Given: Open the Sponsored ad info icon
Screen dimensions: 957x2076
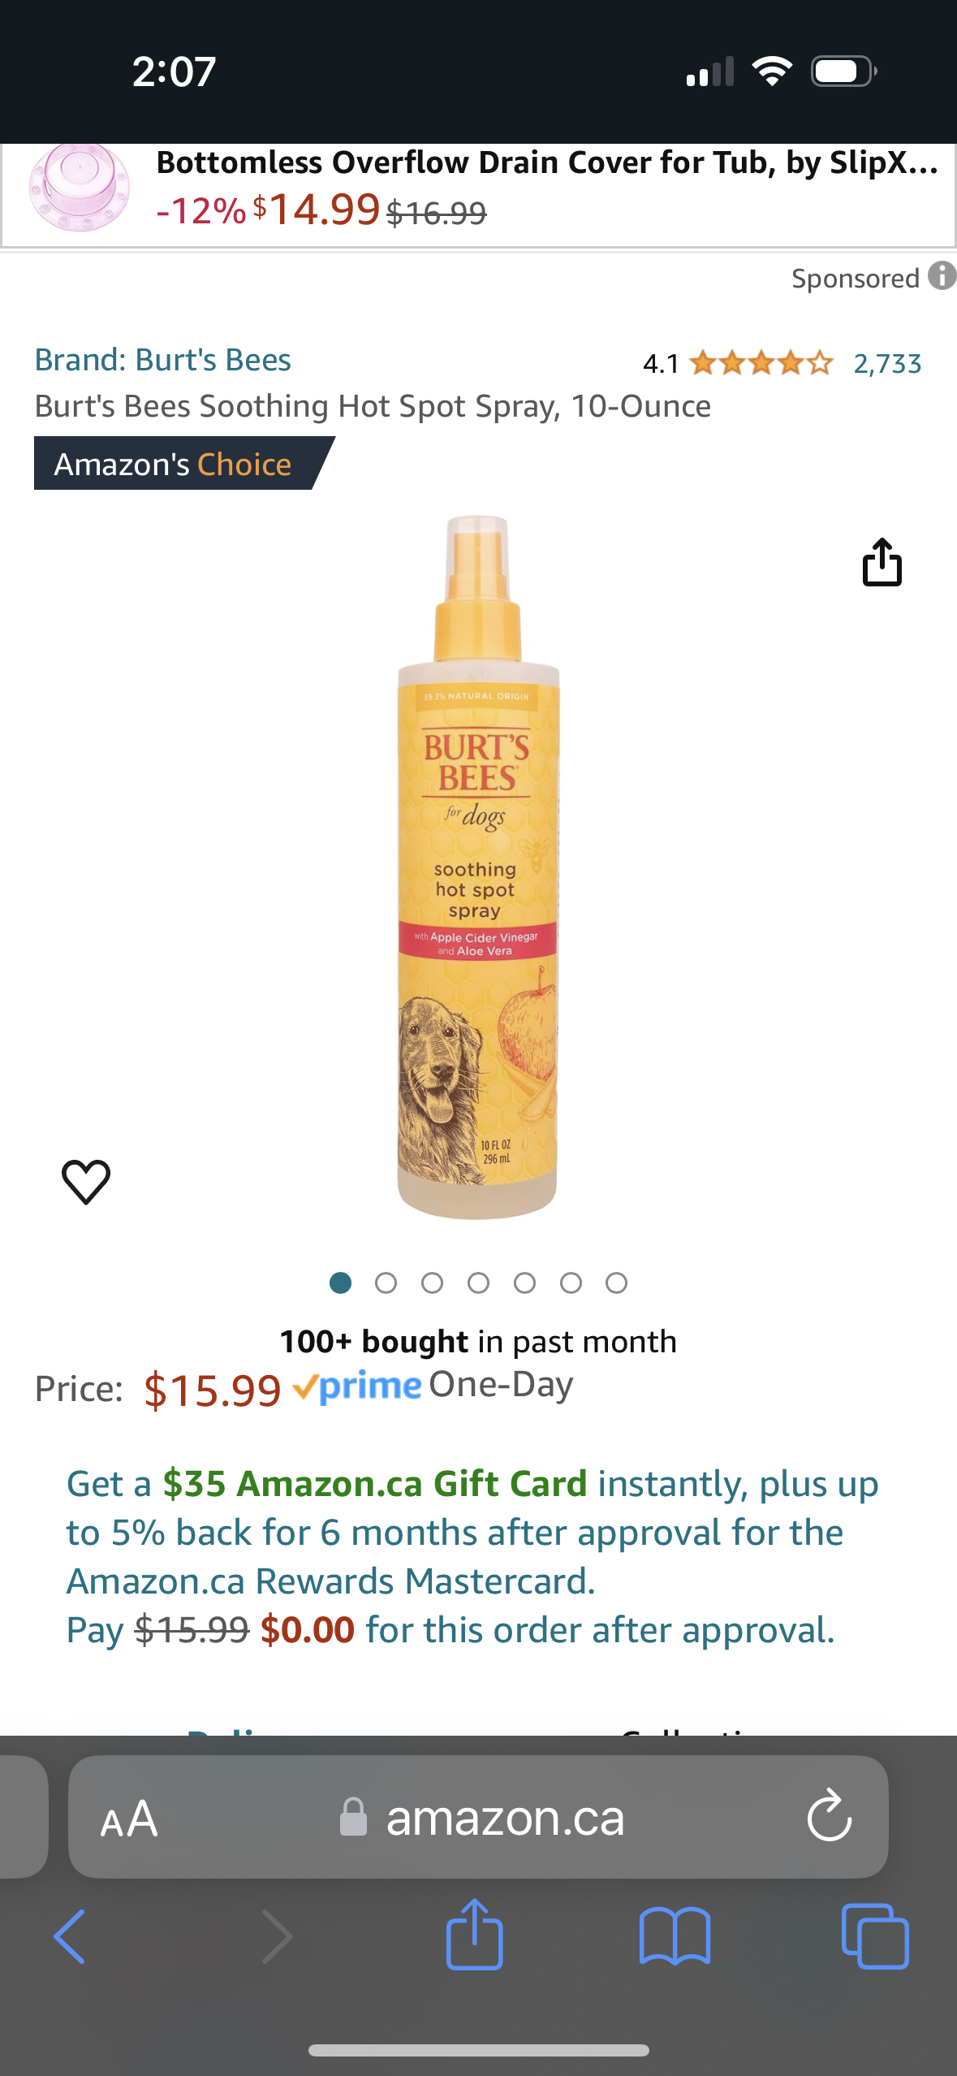Looking at the screenshot, I should click(942, 276).
